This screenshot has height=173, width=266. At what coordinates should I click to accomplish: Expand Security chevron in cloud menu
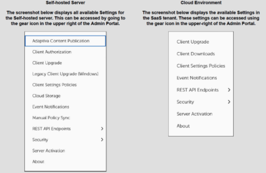pos(229,102)
